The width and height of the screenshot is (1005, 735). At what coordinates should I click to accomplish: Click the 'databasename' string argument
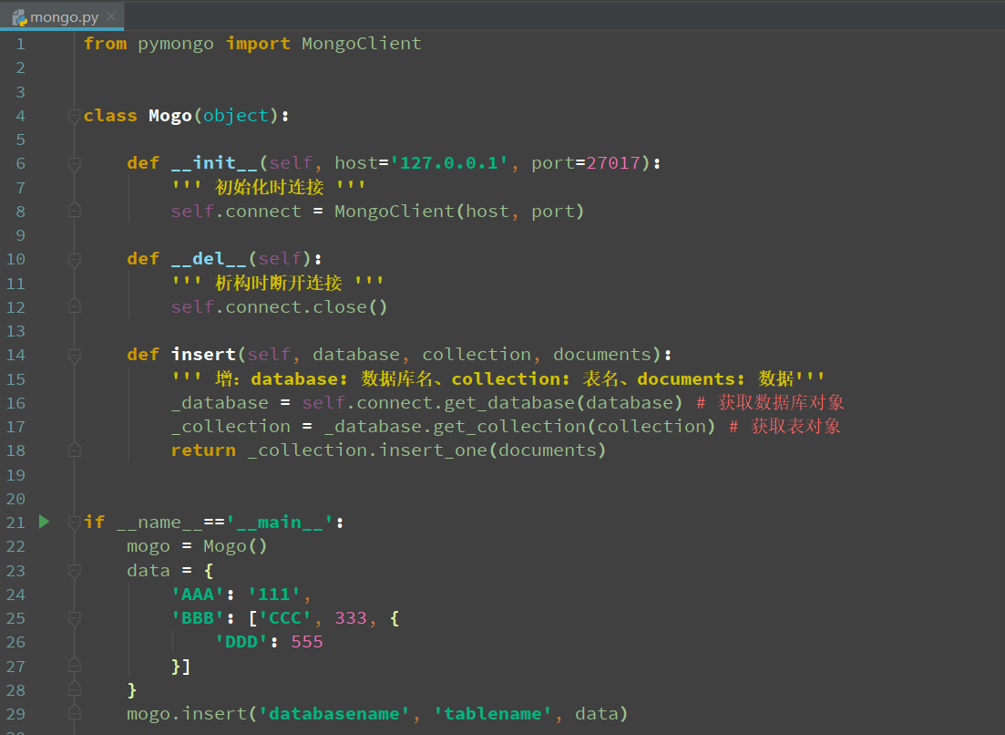pyautogui.click(x=333, y=714)
